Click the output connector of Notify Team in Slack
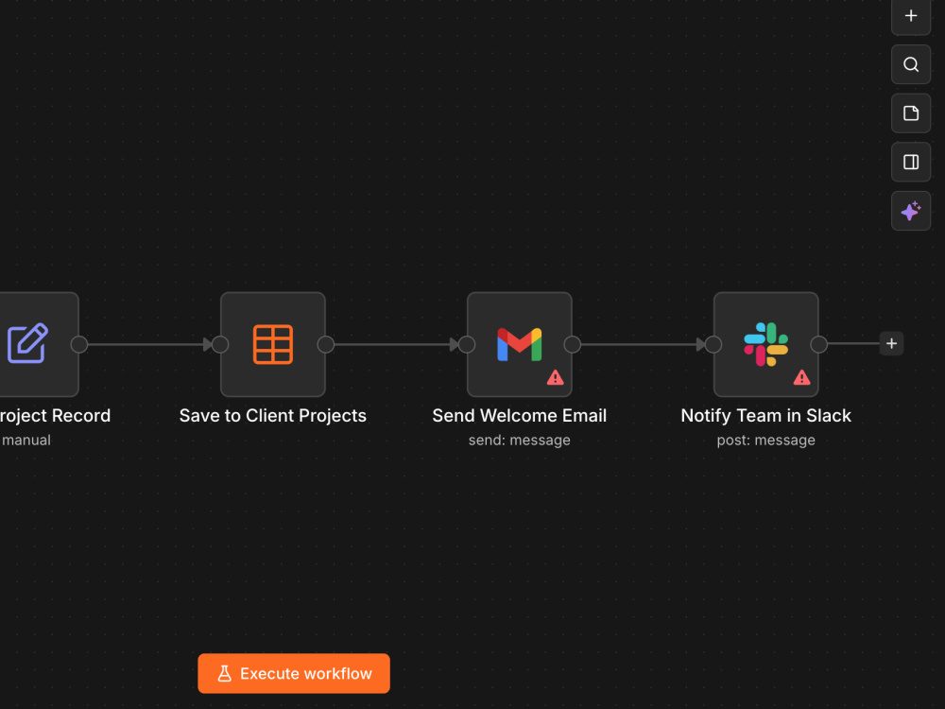This screenshot has height=709, width=945. click(818, 344)
